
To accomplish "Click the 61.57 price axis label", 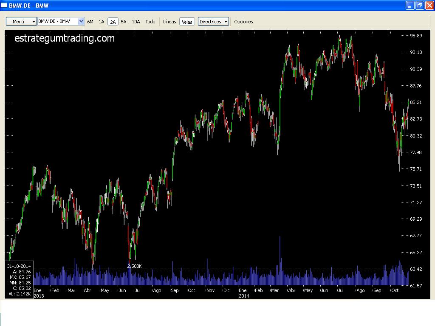I will click(416, 286).
